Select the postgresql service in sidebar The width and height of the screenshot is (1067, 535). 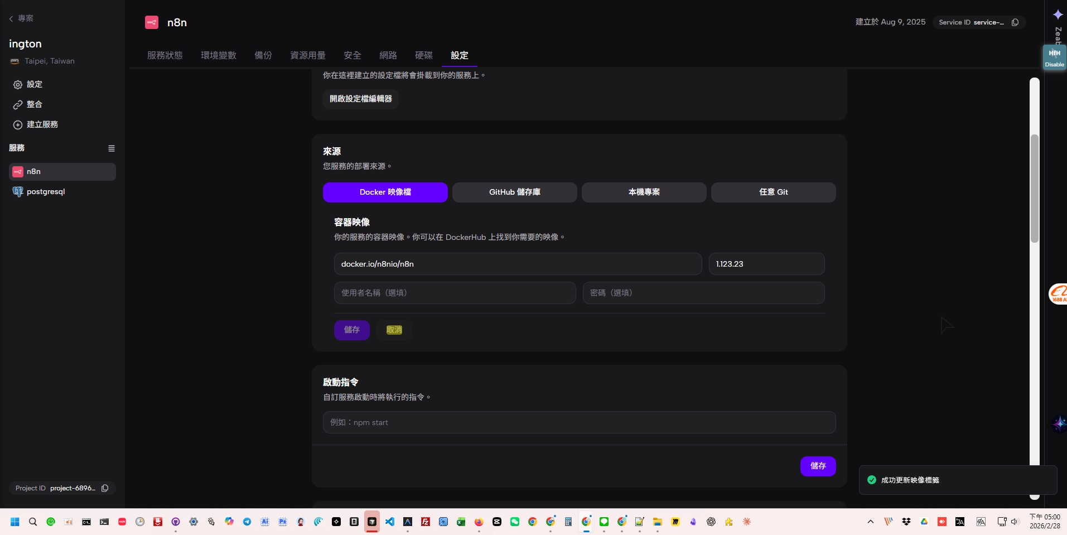pos(62,192)
